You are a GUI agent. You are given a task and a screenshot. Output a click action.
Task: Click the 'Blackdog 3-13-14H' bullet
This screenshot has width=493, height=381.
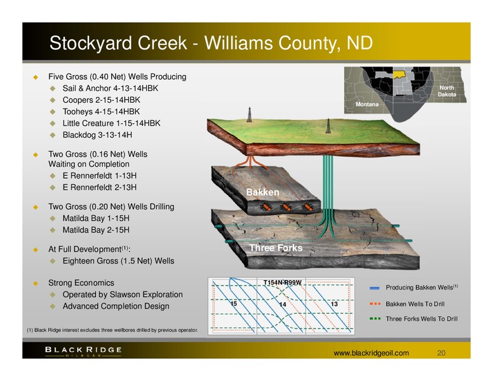97,135
